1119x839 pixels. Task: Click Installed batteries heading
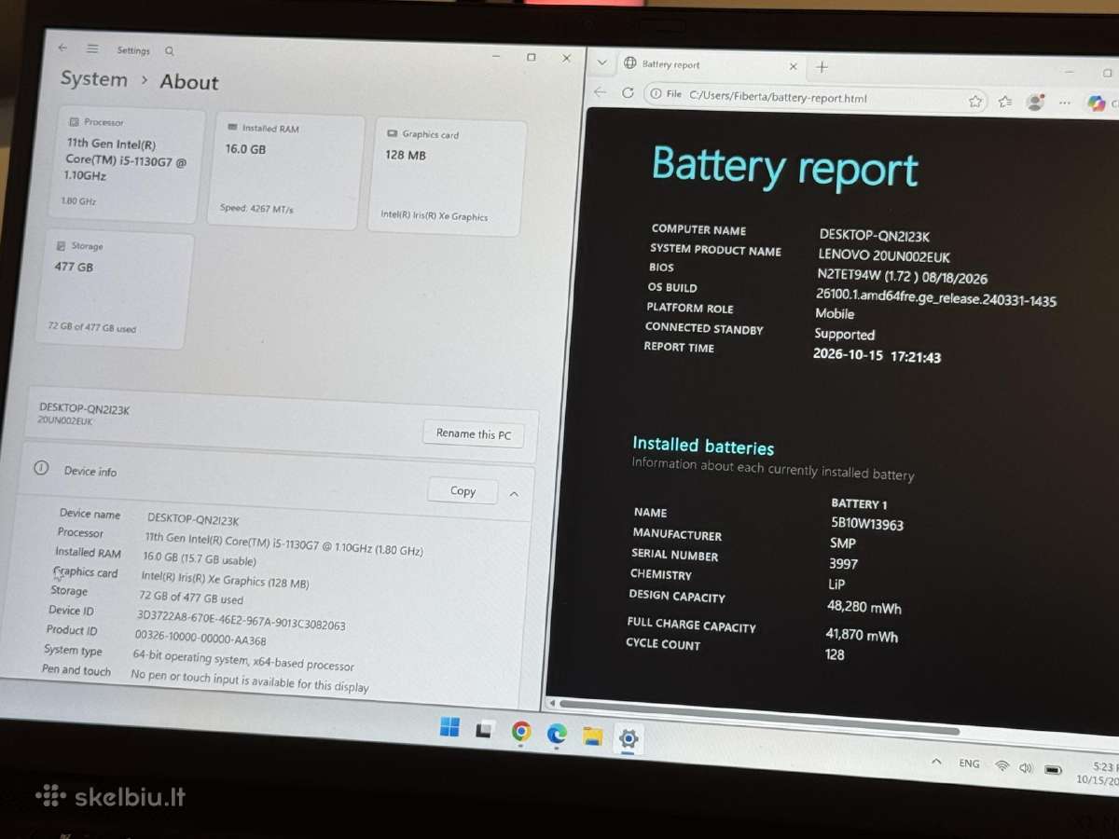pyautogui.click(x=703, y=446)
